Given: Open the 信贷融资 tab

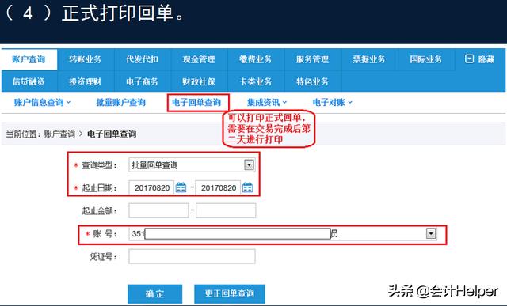Looking at the screenshot, I should 29,81.
